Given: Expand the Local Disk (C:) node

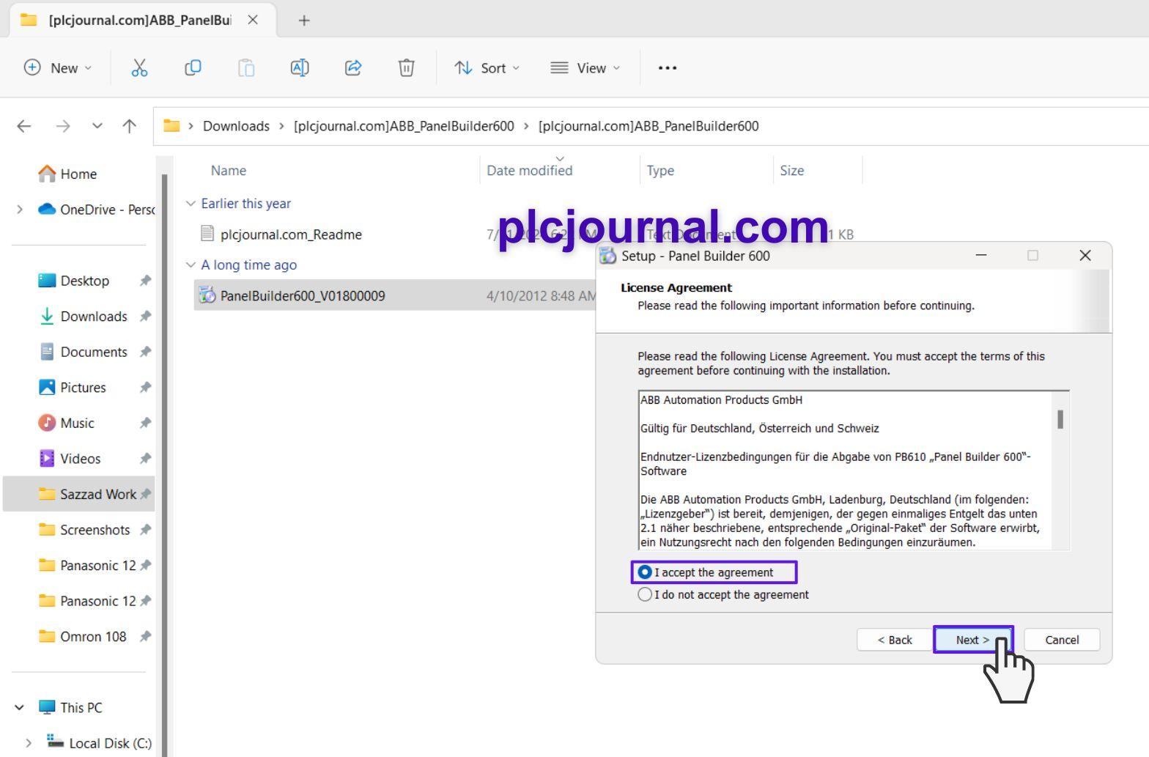Looking at the screenshot, I should 29,743.
